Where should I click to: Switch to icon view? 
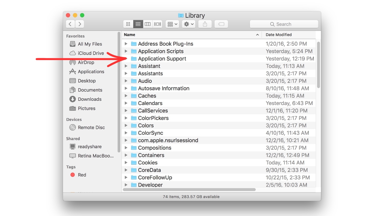point(128,24)
